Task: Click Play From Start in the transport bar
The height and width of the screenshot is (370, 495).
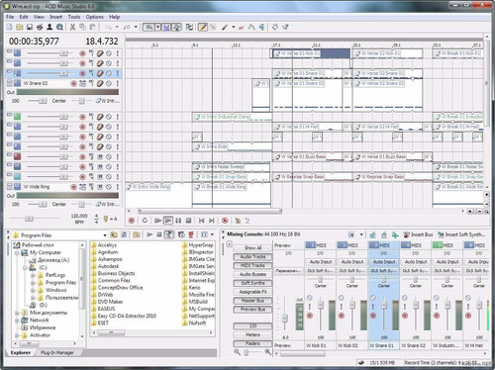Action: point(158,221)
